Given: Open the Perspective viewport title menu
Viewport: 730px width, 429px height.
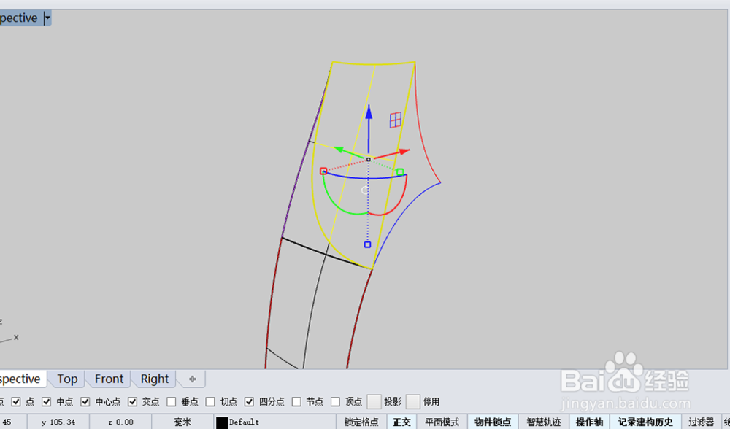Looking at the screenshot, I should 45,17.
